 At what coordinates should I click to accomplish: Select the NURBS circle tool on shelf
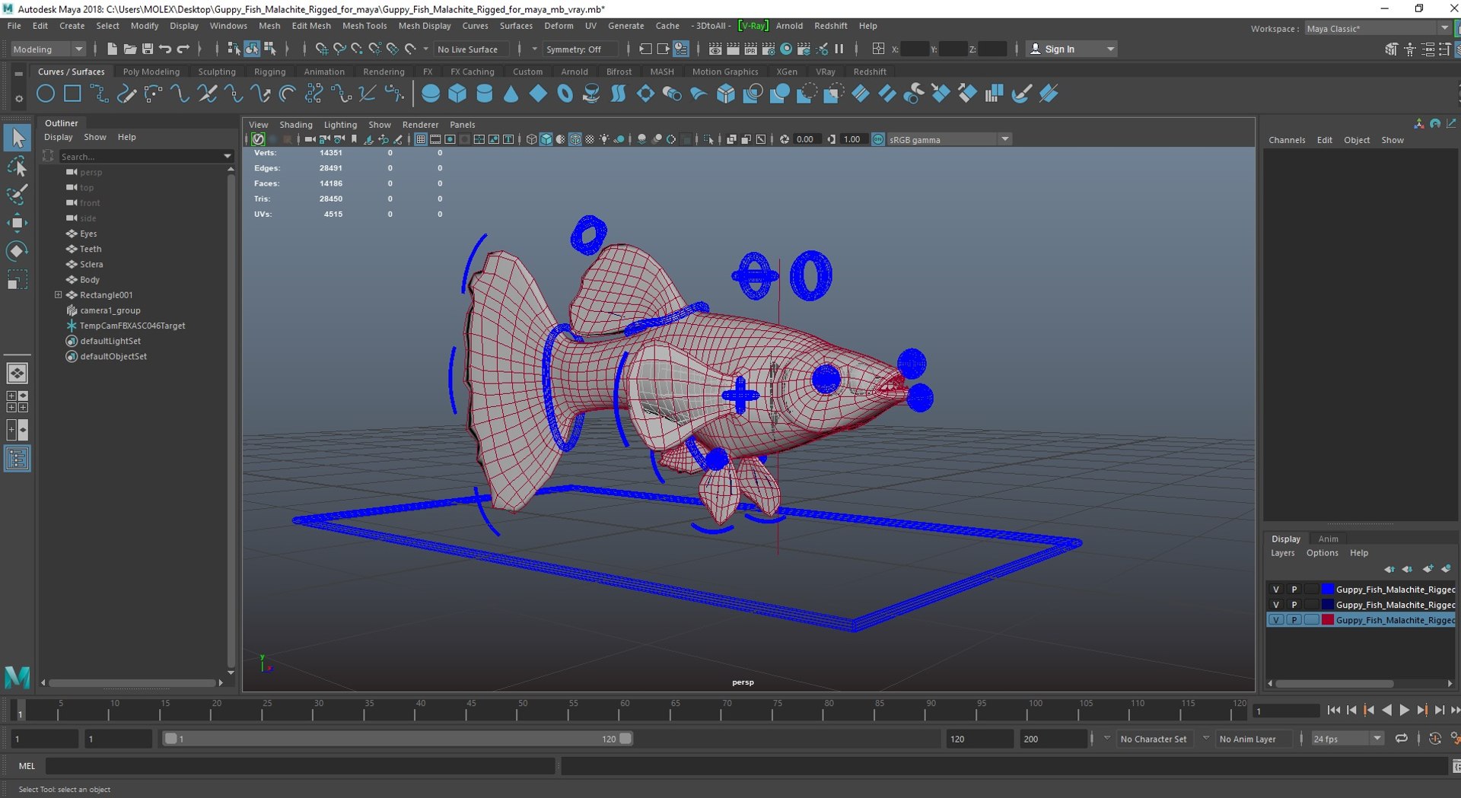click(46, 94)
